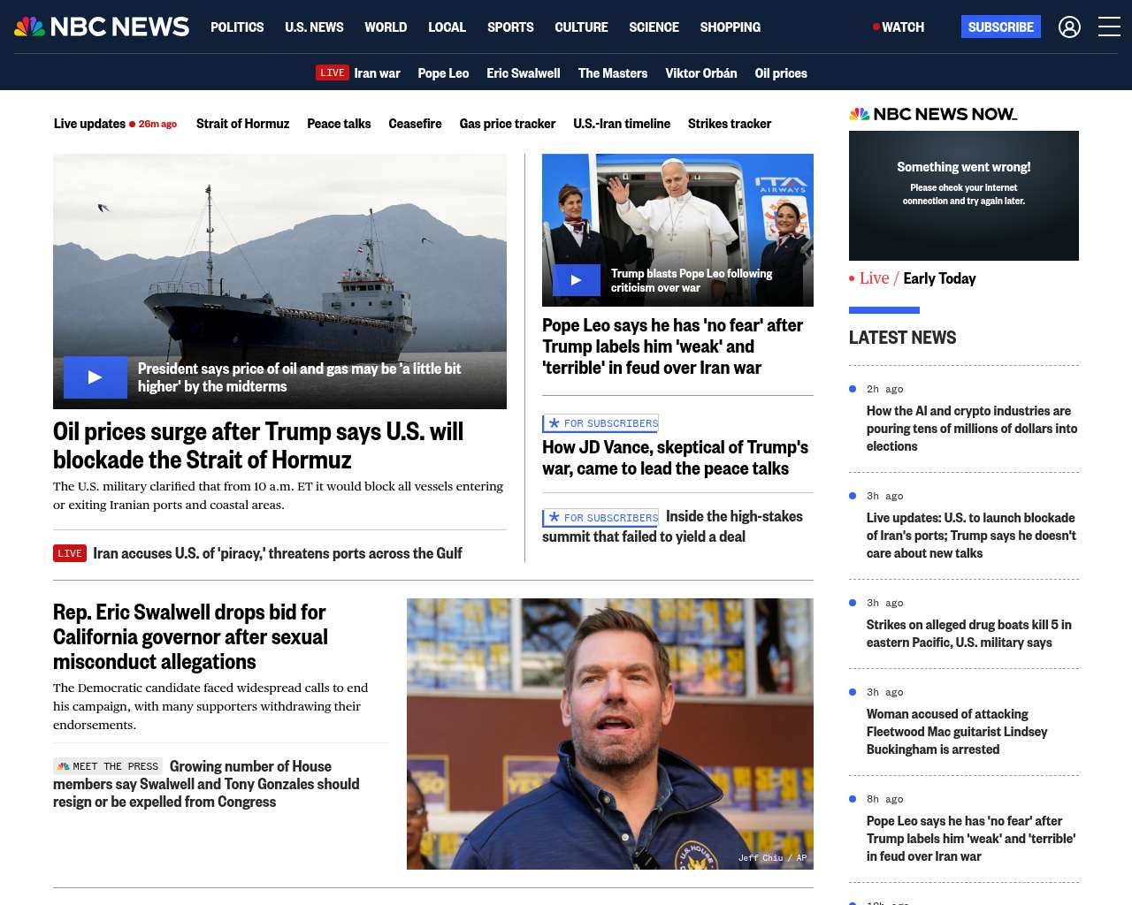The image size is (1132, 905).
Task: Click the NBC News Now logo
Action: [933, 114]
